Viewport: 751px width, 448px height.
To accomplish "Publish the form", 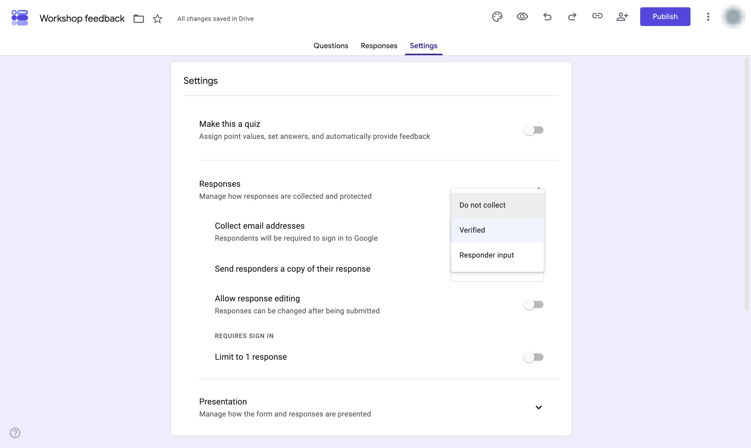I will [x=665, y=17].
